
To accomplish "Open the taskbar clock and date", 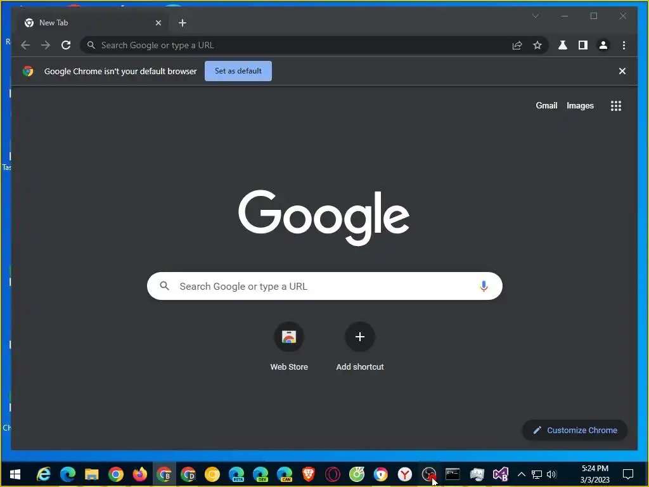I will point(594,474).
